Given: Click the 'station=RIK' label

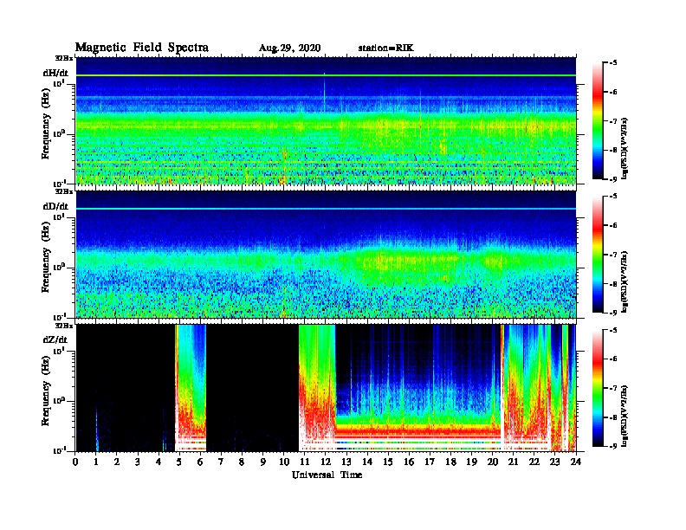Looking at the screenshot, I should (385, 48).
